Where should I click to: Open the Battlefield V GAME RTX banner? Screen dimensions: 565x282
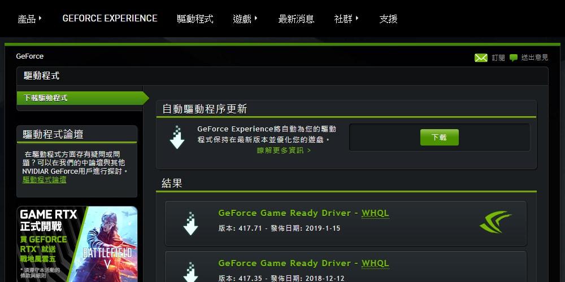point(77,244)
